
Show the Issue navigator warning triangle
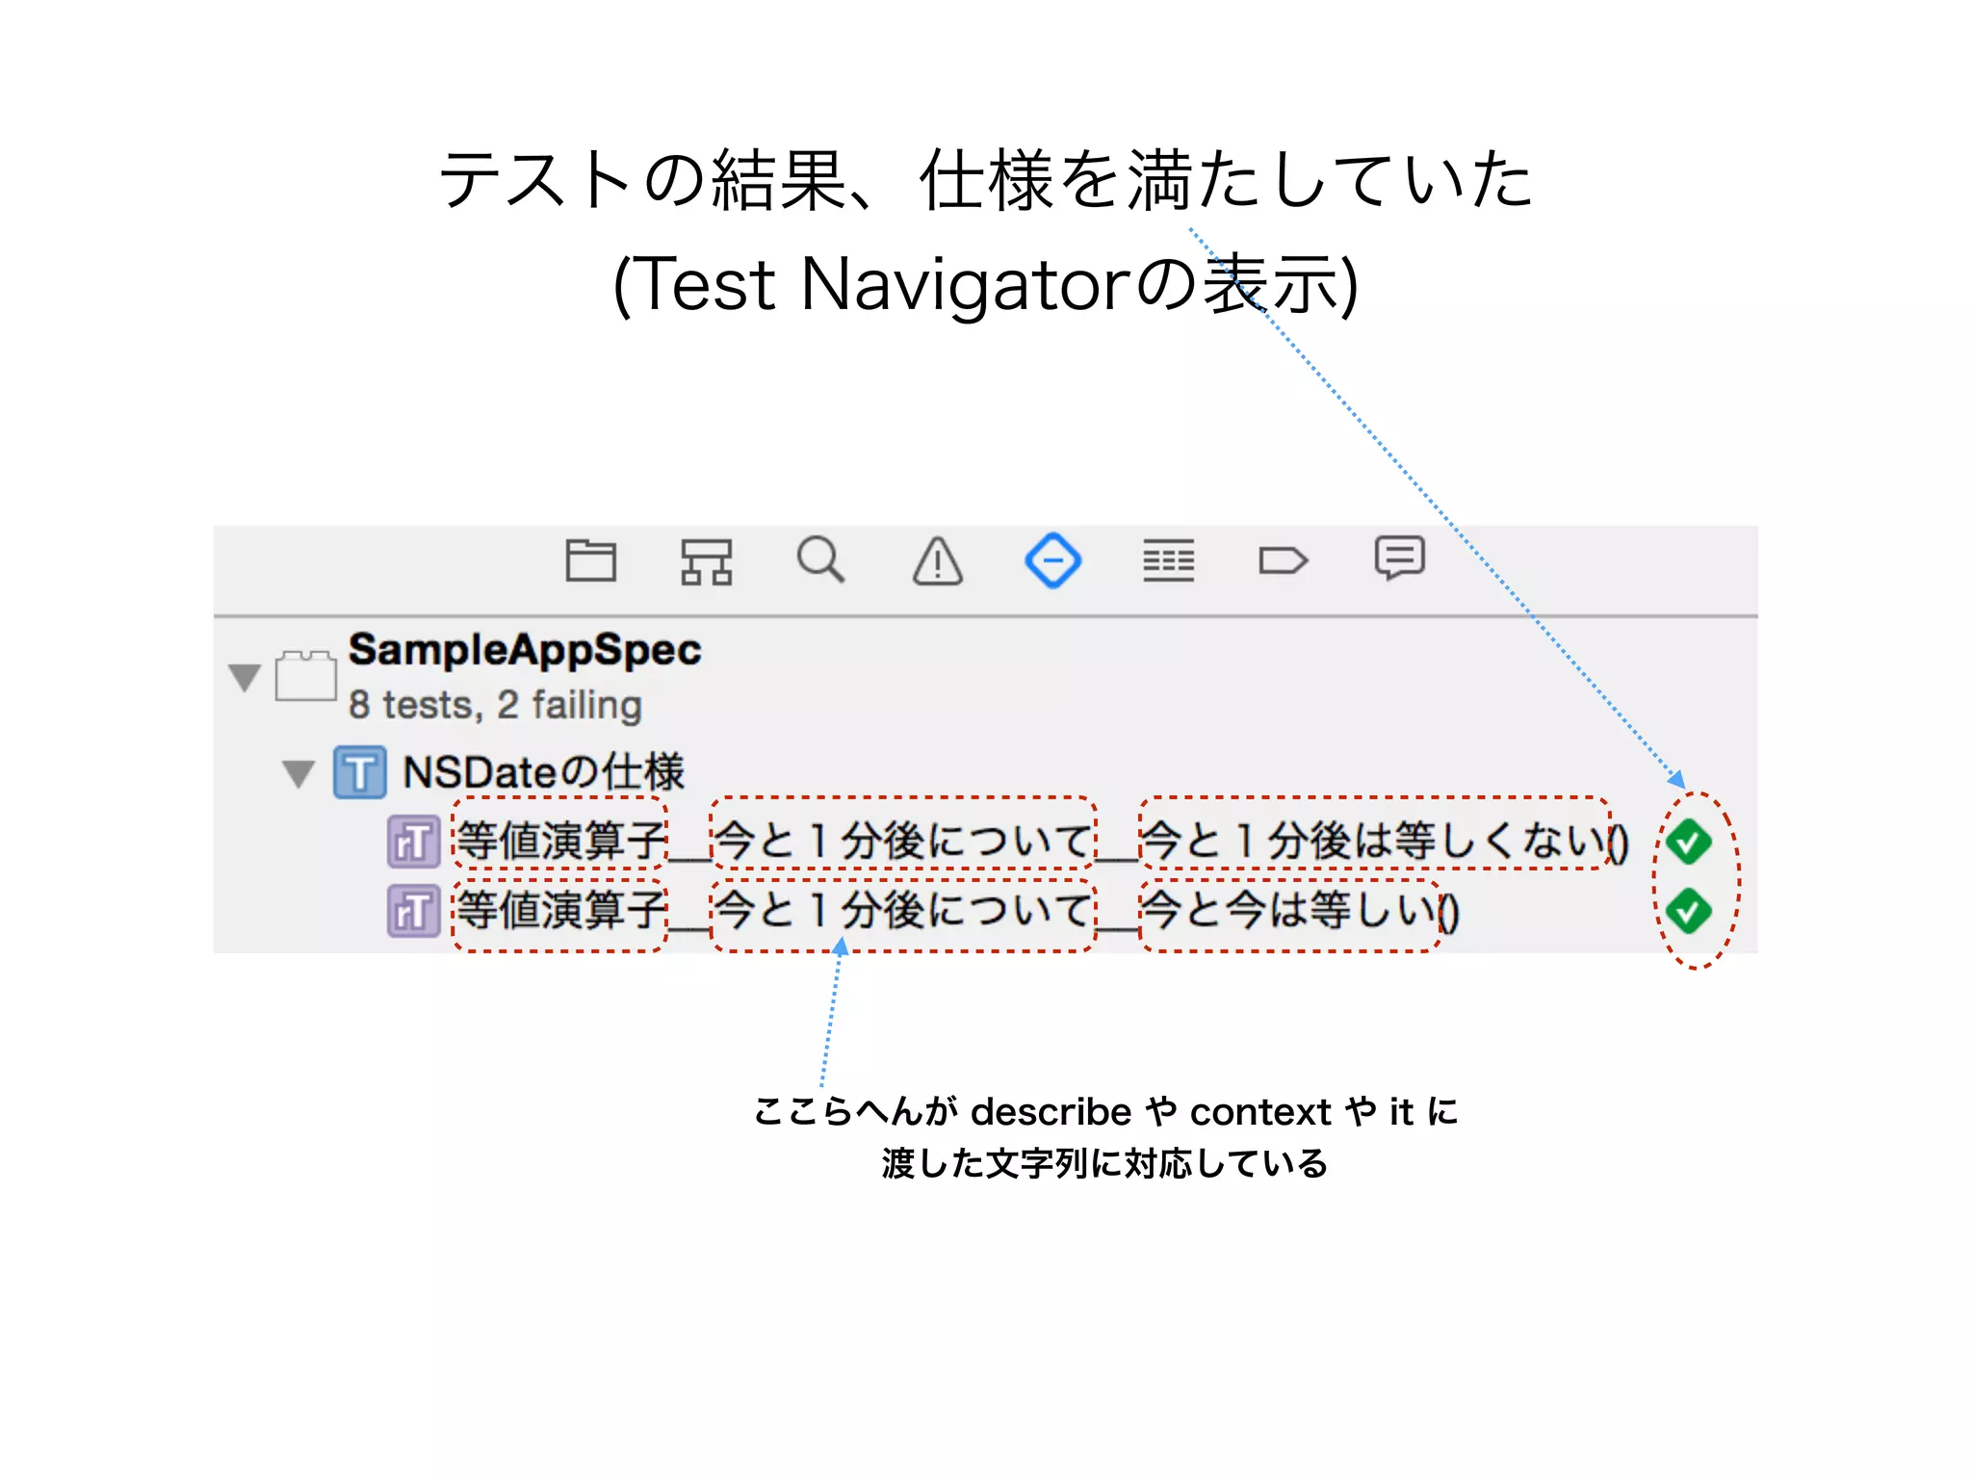pos(937,561)
